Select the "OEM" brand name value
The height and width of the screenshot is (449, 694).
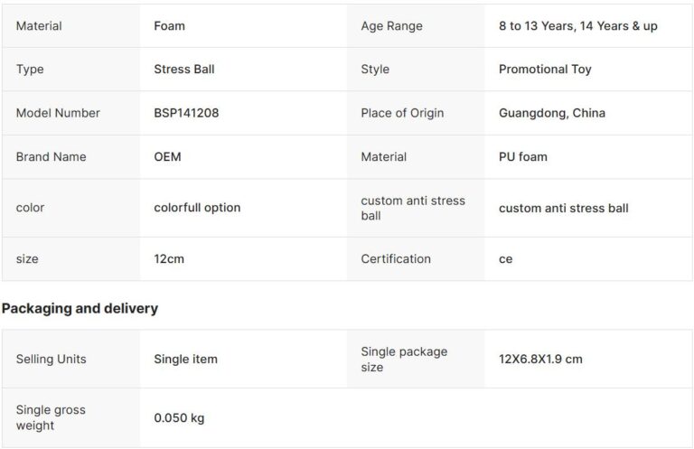click(168, 156)
